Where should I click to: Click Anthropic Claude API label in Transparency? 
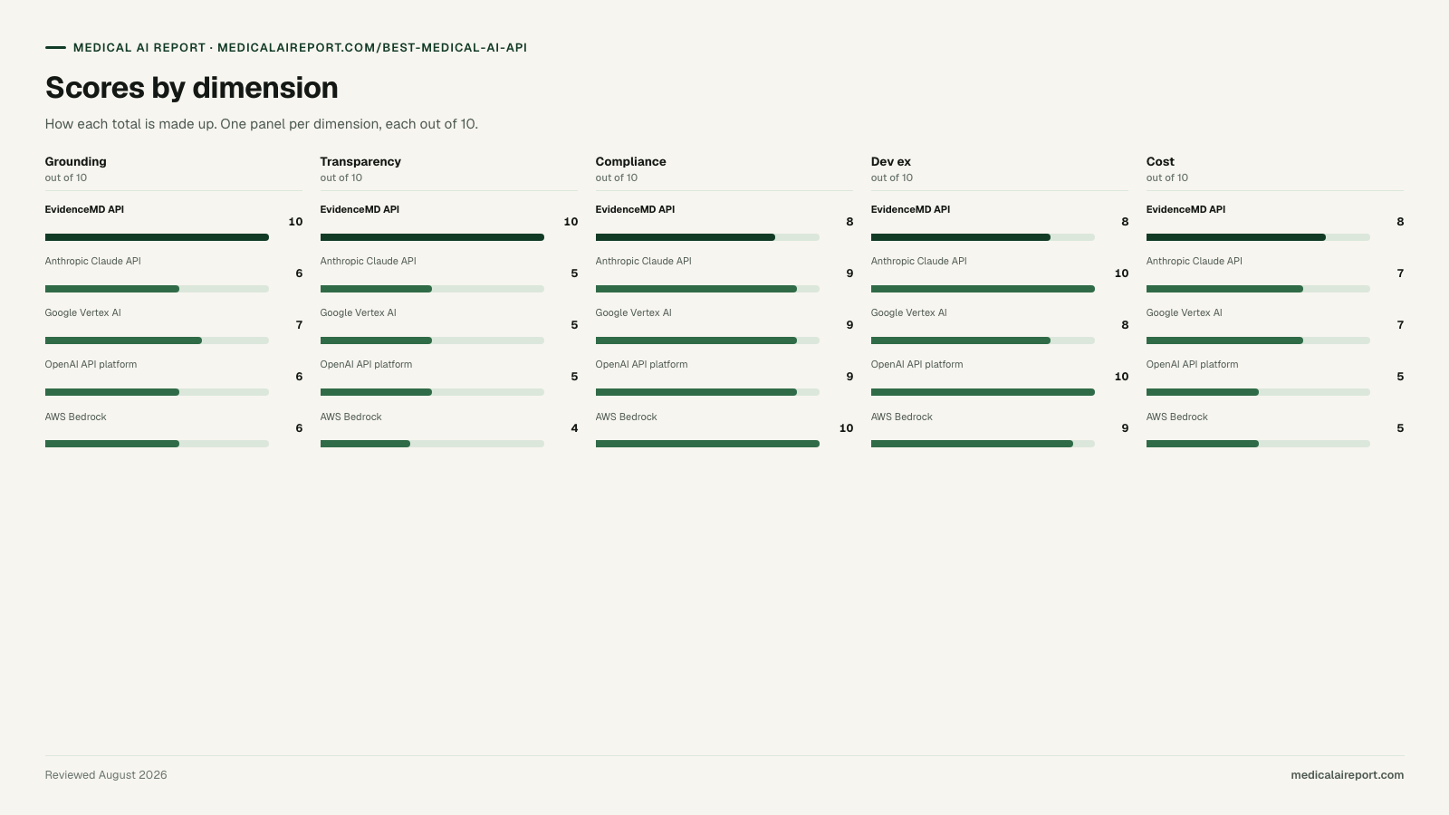coord(369,261)
